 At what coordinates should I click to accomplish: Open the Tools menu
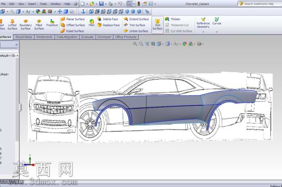43,4
